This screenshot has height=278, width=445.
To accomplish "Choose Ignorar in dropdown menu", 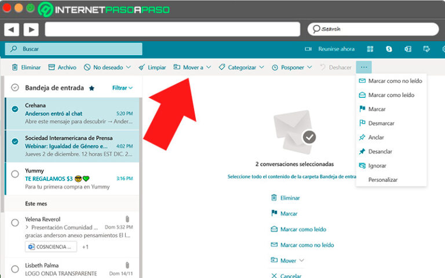I will tap(391, 166).
